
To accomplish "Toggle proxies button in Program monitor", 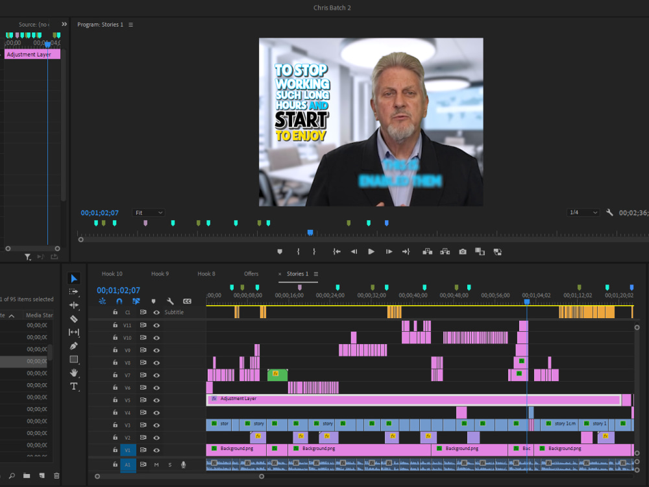I will click(x=498, y=251).
